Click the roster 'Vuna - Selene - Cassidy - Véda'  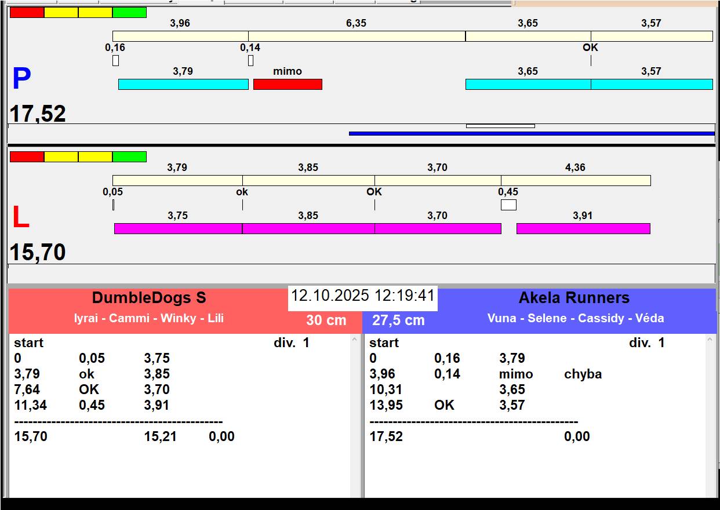pyautogui.click(x=576, y=318)
